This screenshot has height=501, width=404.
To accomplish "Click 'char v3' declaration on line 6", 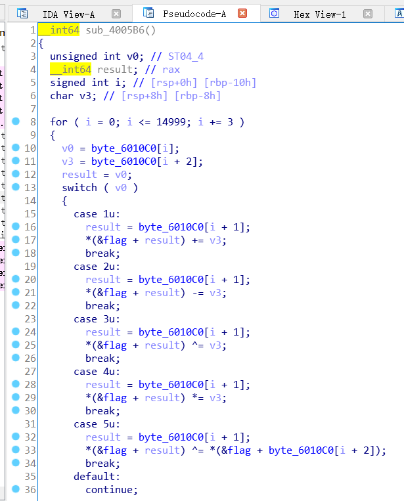I will 73,96.
